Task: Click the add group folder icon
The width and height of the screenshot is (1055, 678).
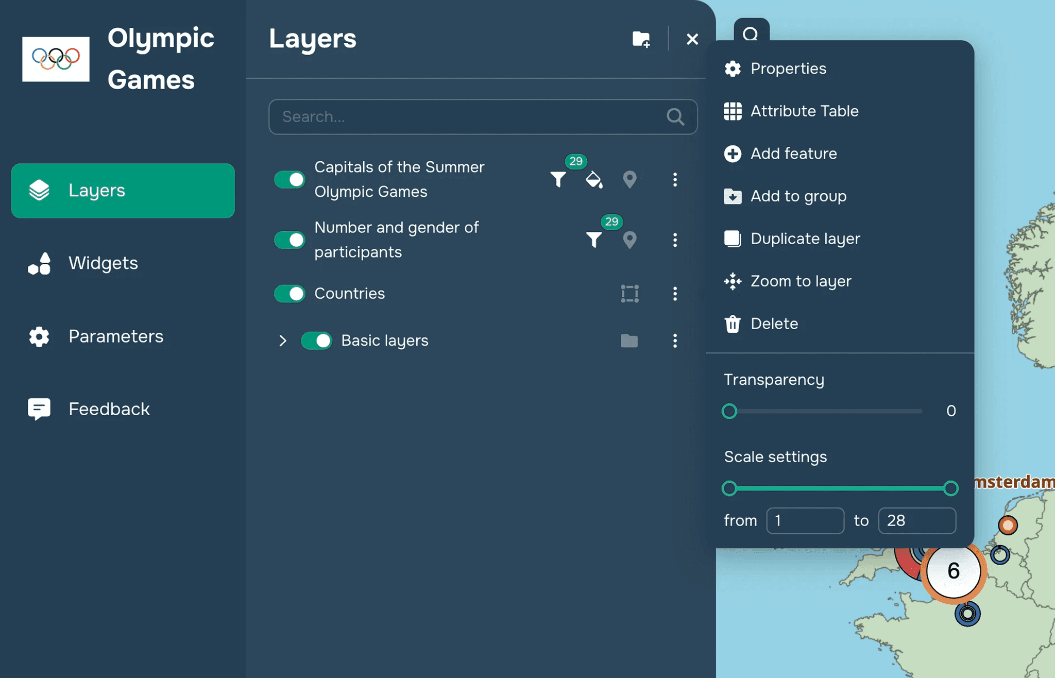Action: click(x=641, y=39)
